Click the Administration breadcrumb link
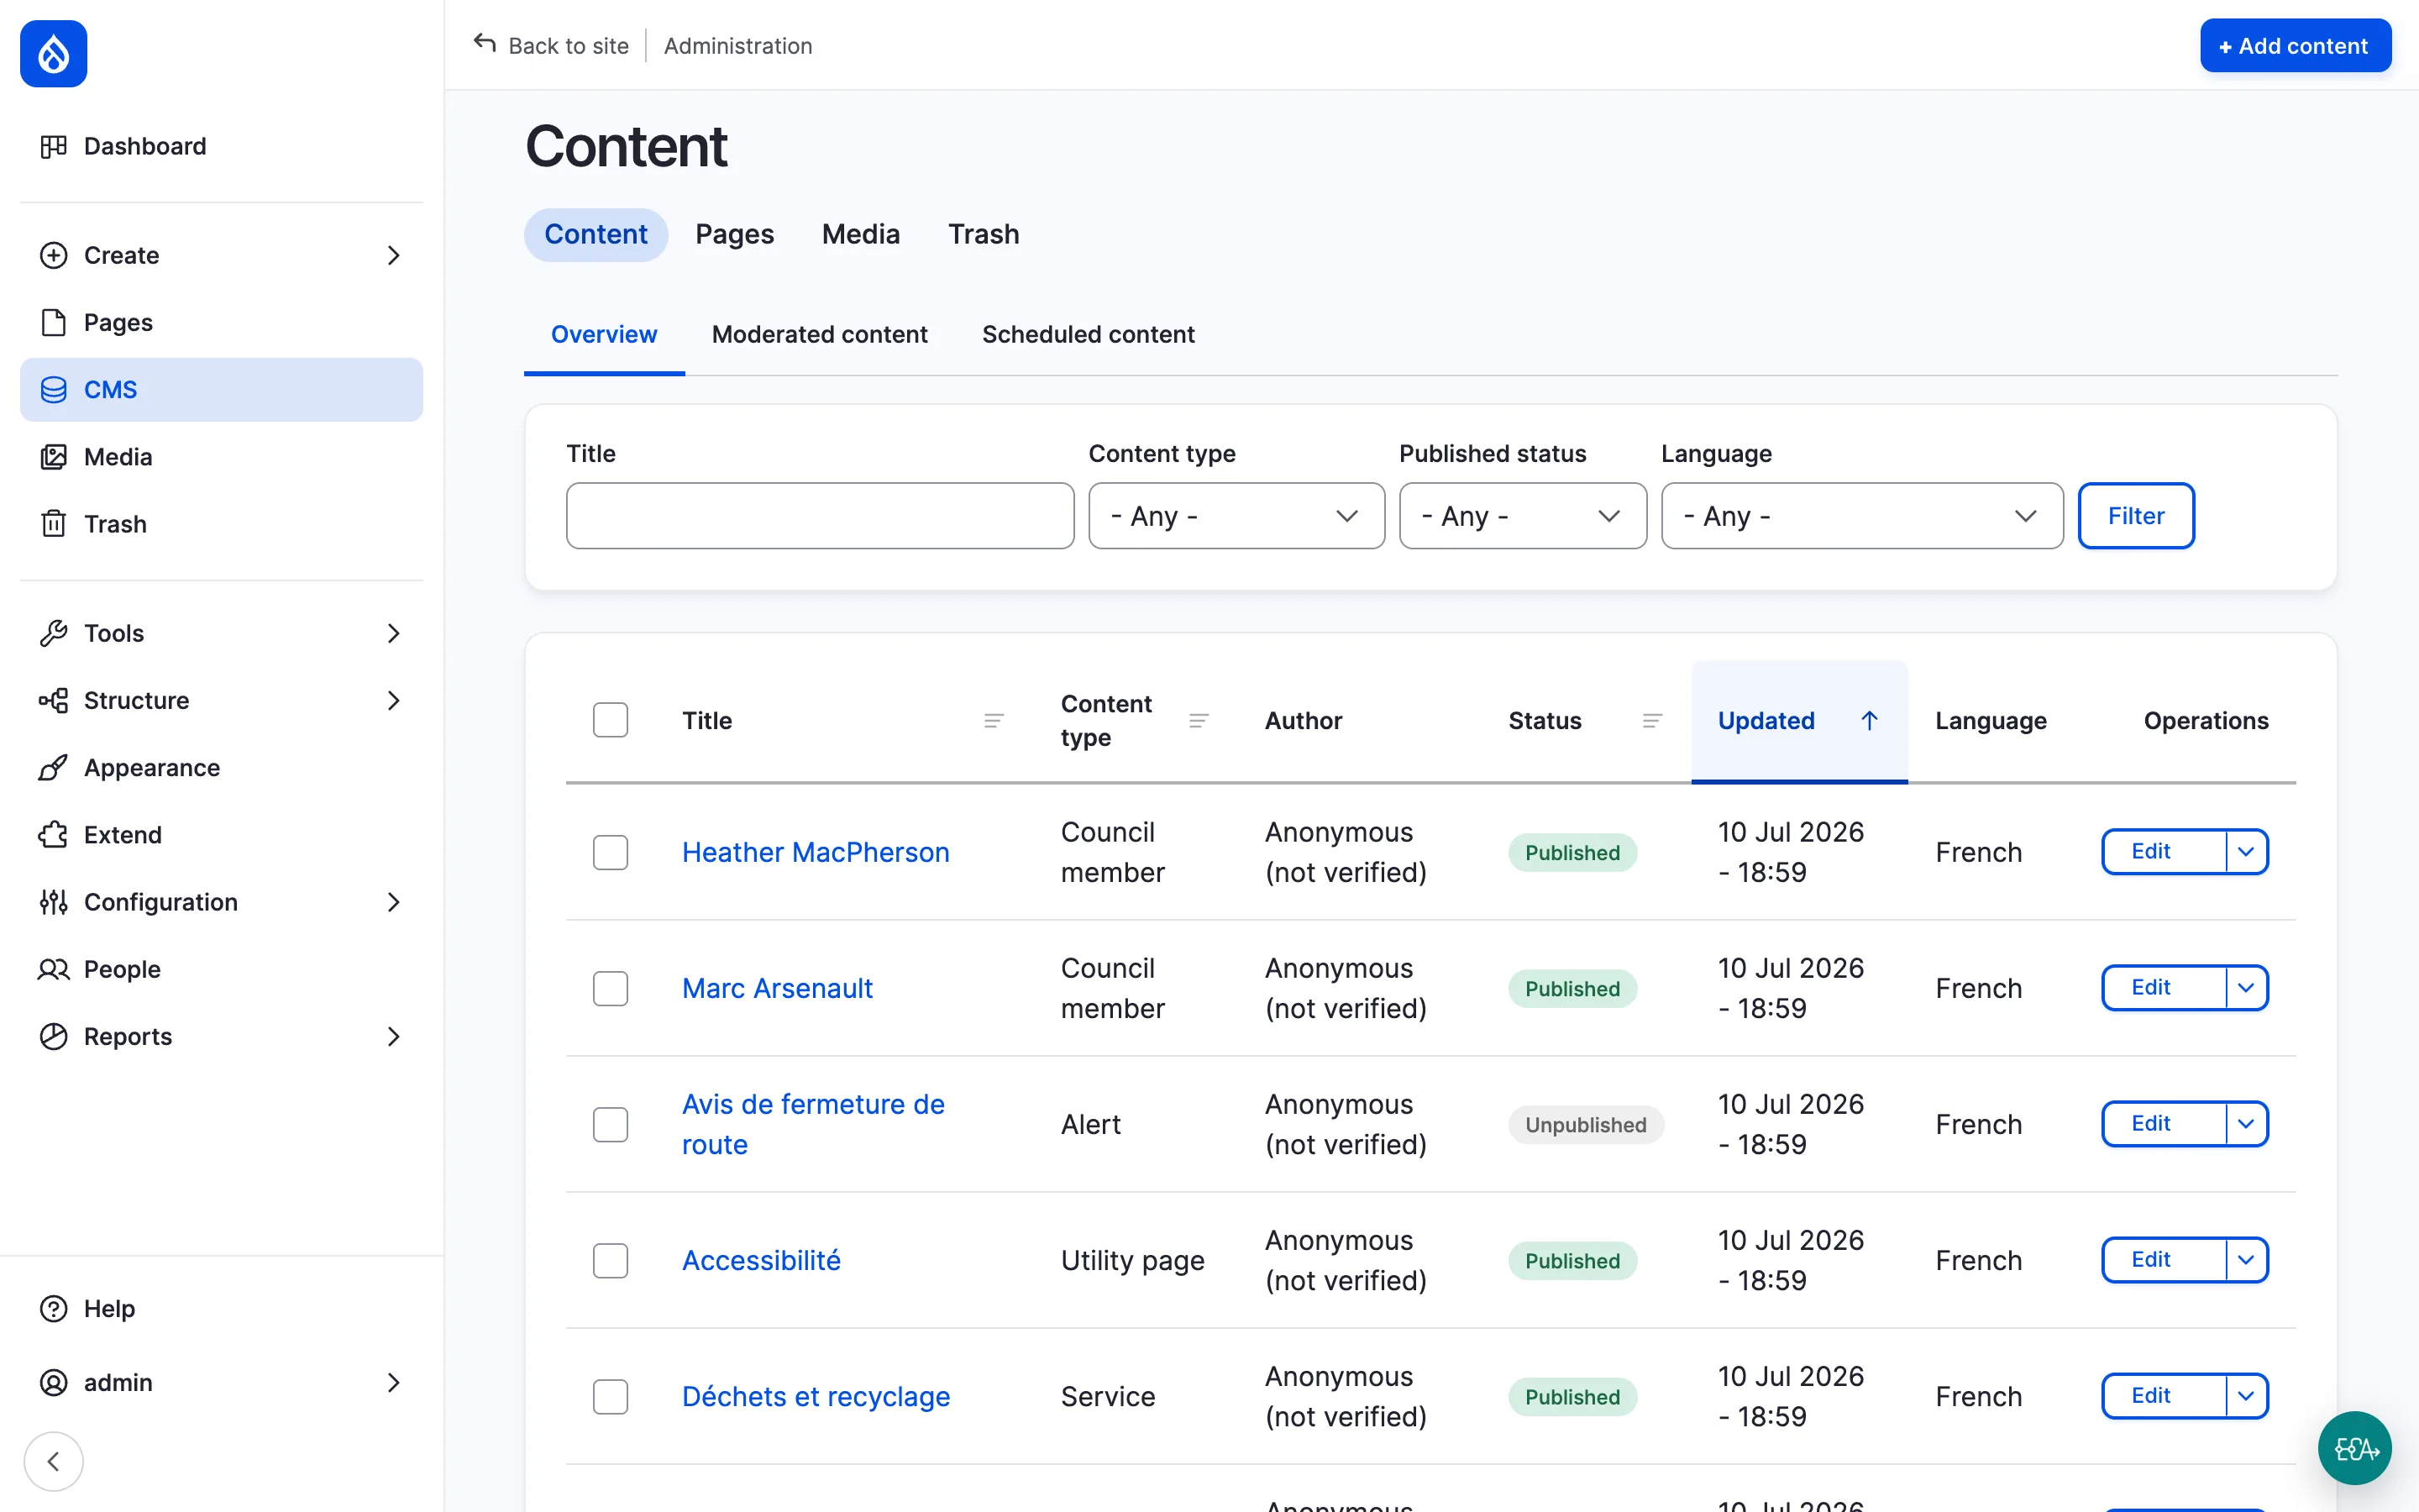The image size is (2419, 1512). coord(737,46)
